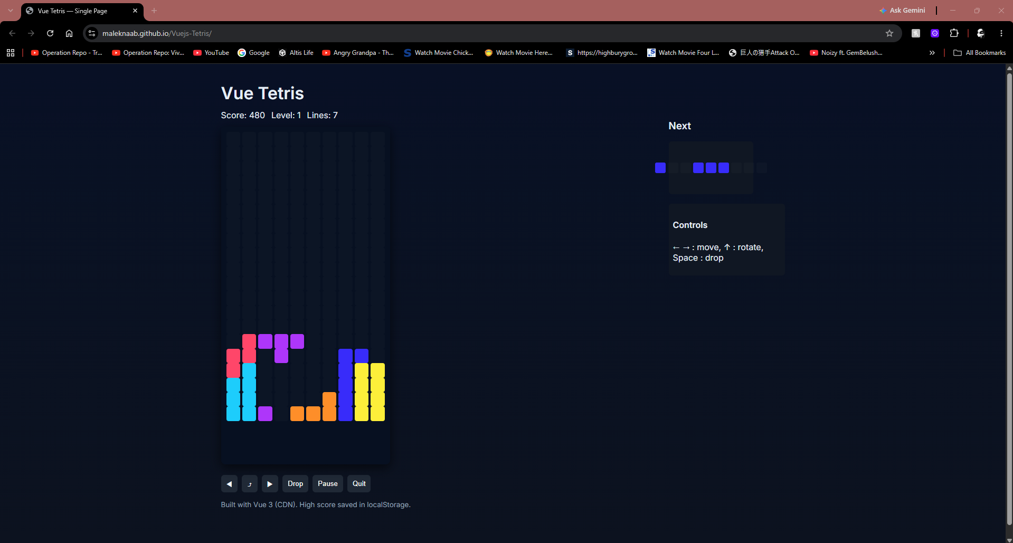
Task: Open the YouTube bookmark
Action: (x=211, y=53)
